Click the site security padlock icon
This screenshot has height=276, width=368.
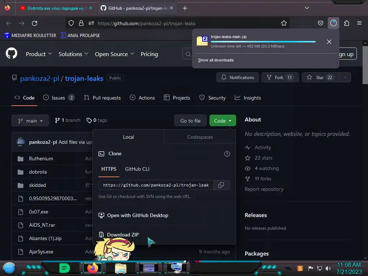pos(81,23)
